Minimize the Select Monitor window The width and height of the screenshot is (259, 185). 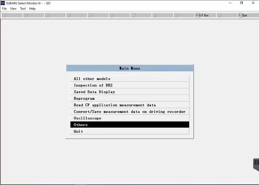(230, 3)
